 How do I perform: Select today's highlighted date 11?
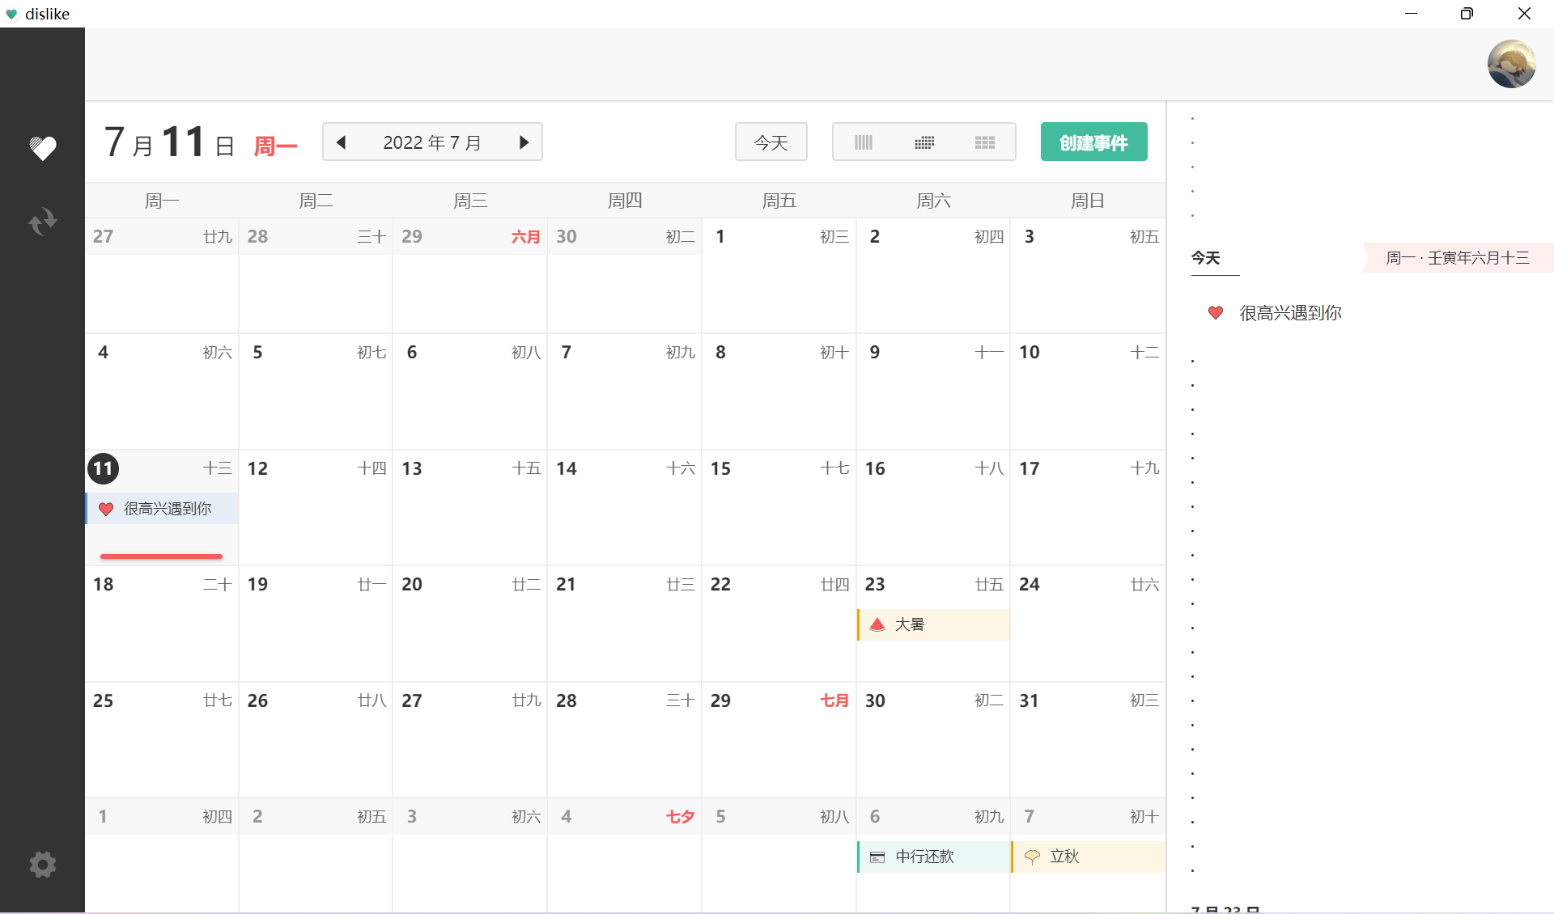click(x=104, y=468)
